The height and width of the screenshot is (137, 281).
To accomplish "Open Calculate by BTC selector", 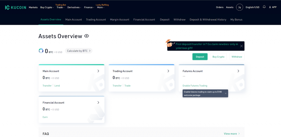I will point(79,51).
